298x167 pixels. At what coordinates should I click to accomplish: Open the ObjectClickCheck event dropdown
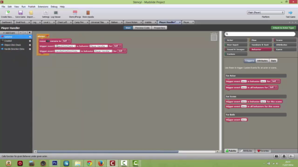coord(65,46)
